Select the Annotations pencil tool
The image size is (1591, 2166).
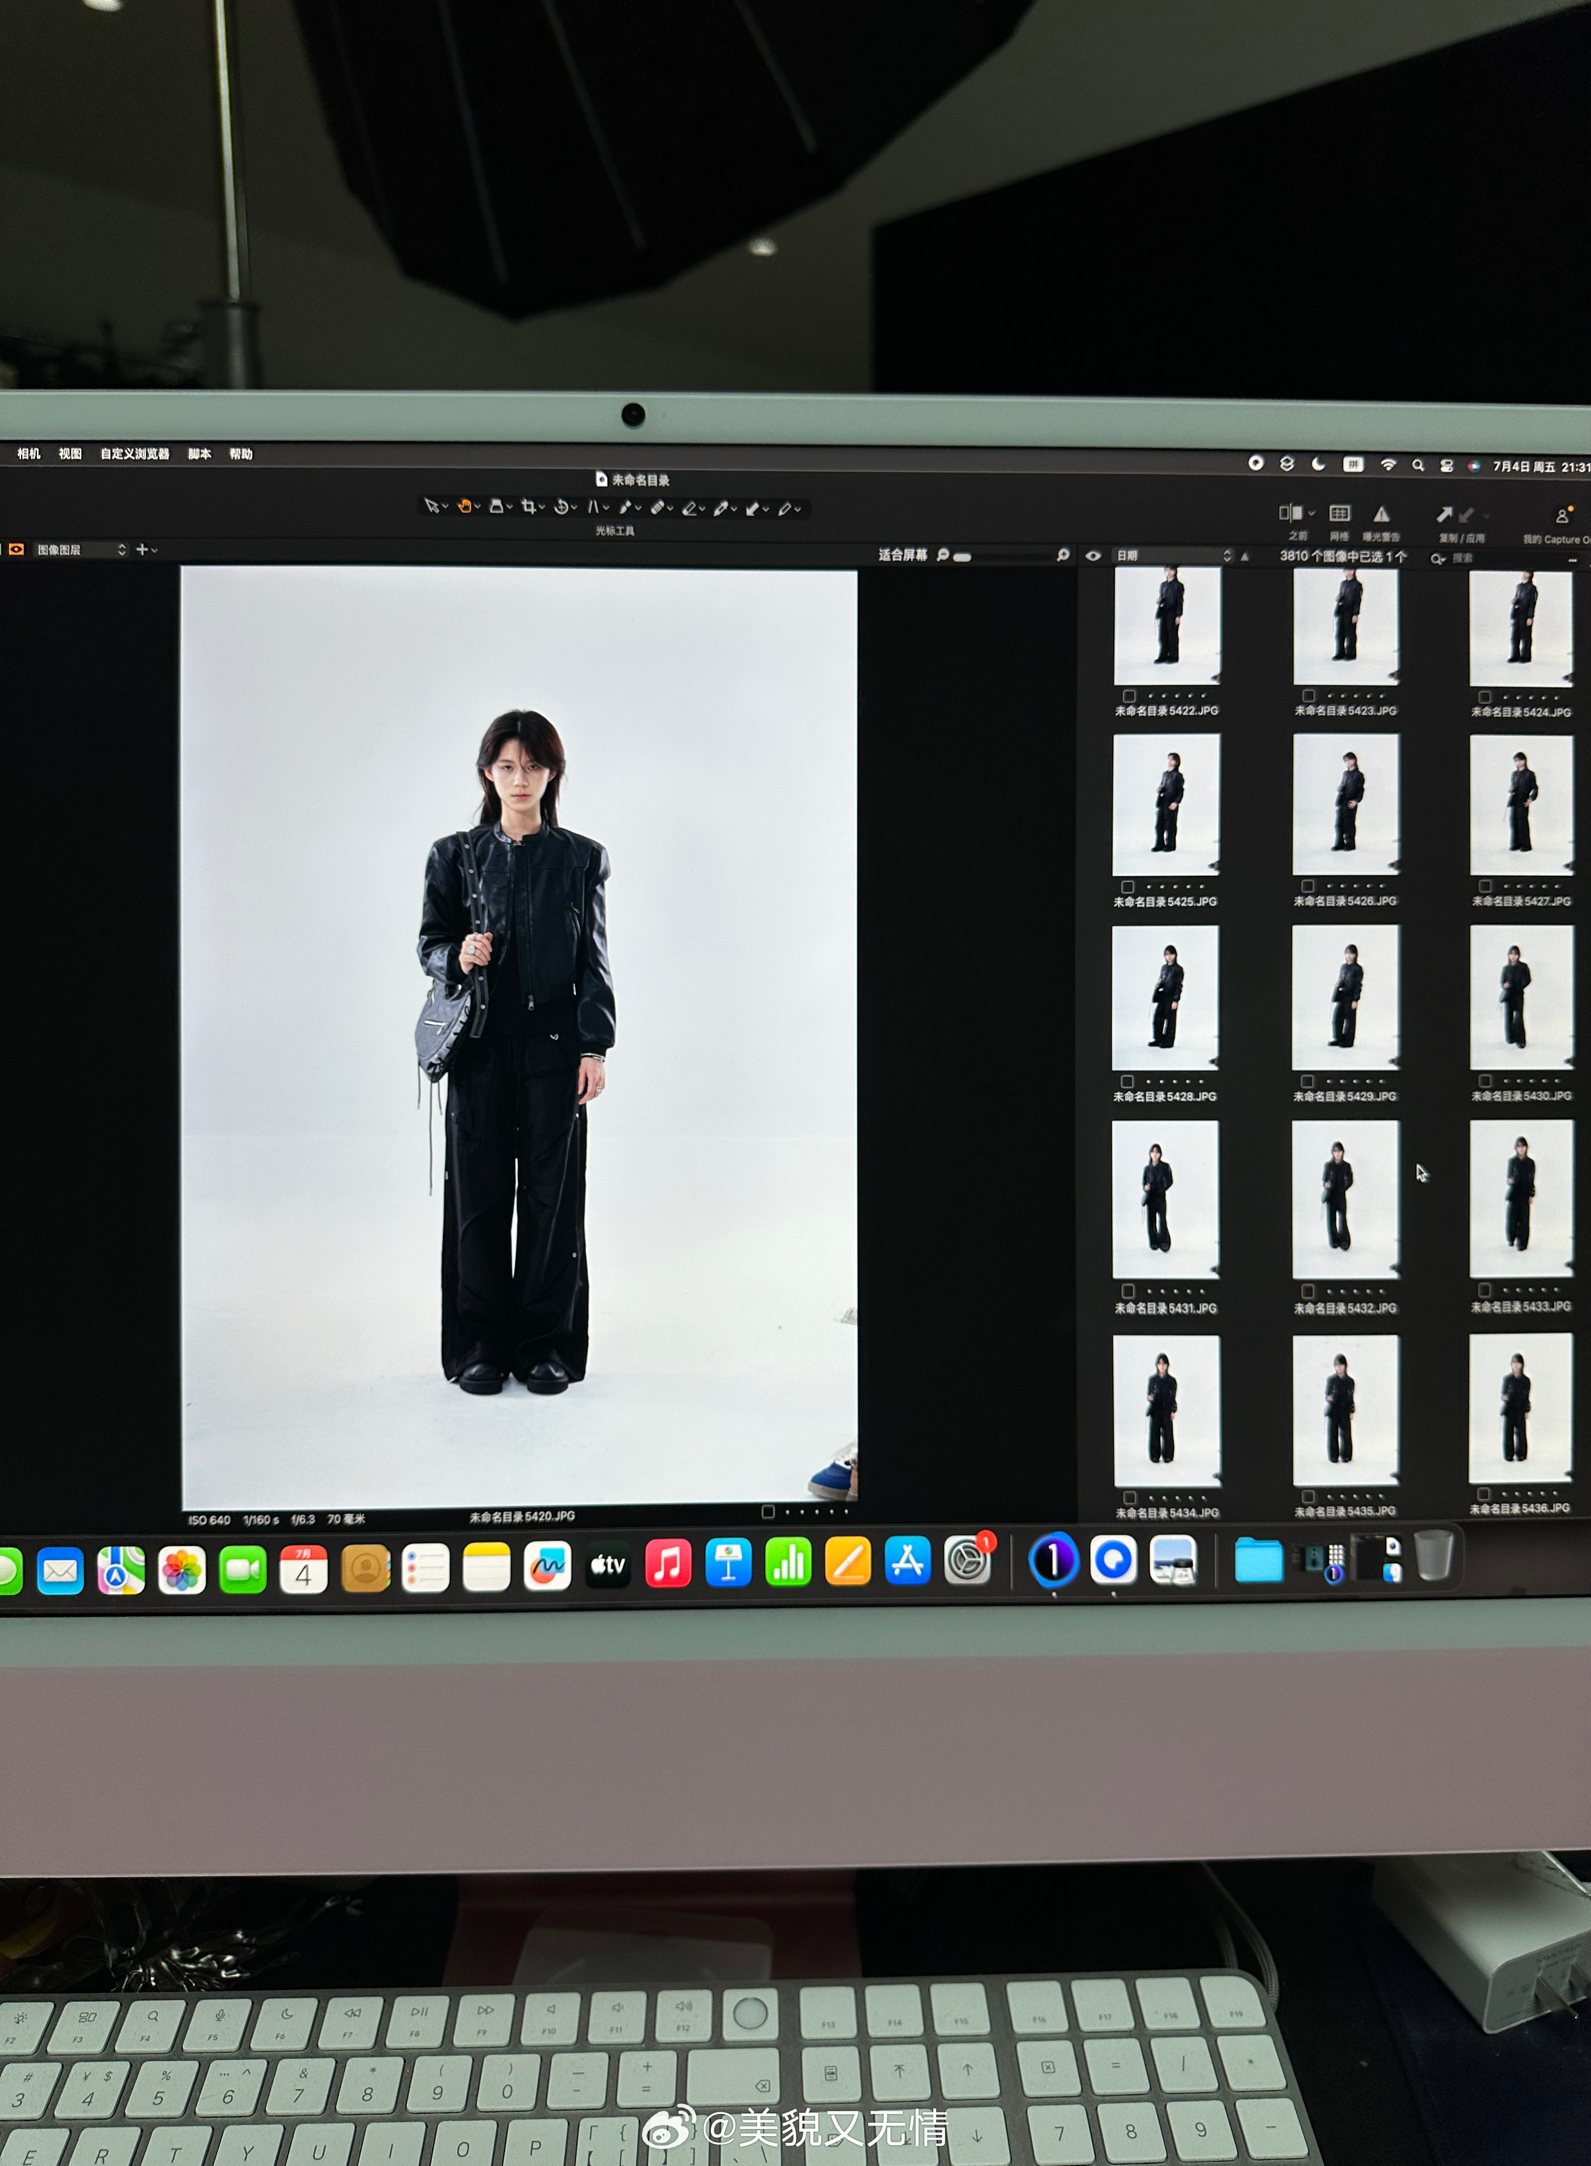[785, 508]
